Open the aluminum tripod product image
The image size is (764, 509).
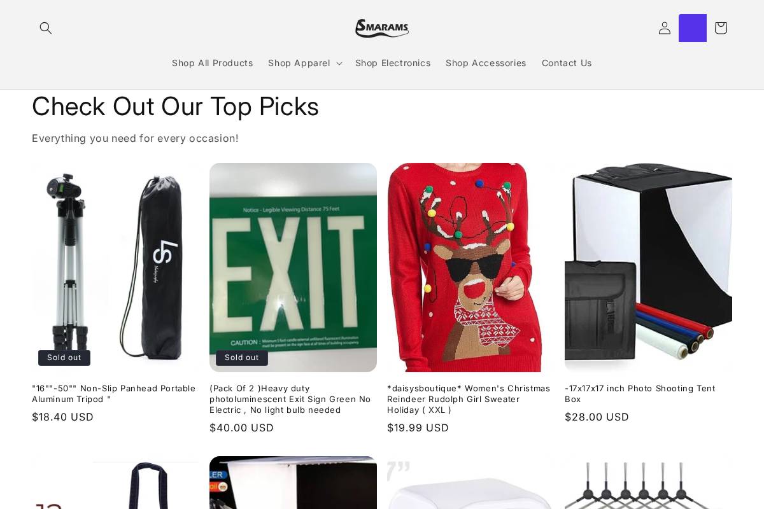click(115, 267)
